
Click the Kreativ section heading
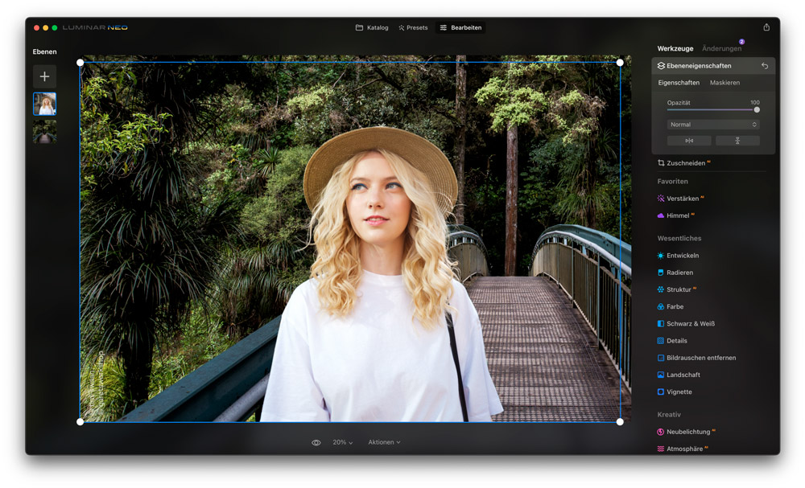coord(669,415)
